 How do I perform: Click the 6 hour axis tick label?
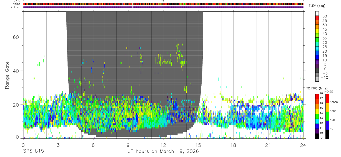[x=93, y=145]
